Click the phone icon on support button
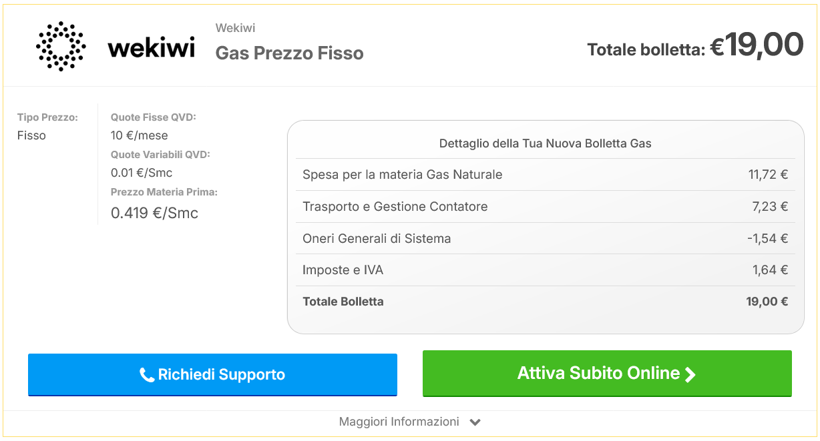This screenshot has height=441, width=820. pos(147,375)
